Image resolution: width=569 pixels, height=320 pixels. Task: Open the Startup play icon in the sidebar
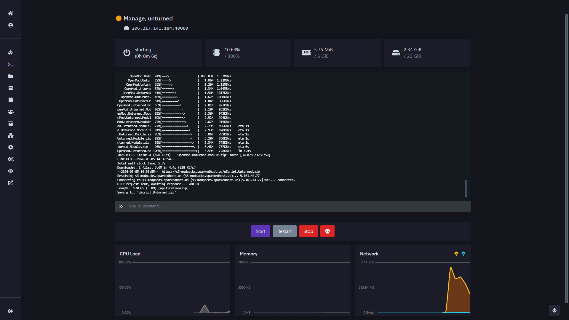tap(11, 147)
